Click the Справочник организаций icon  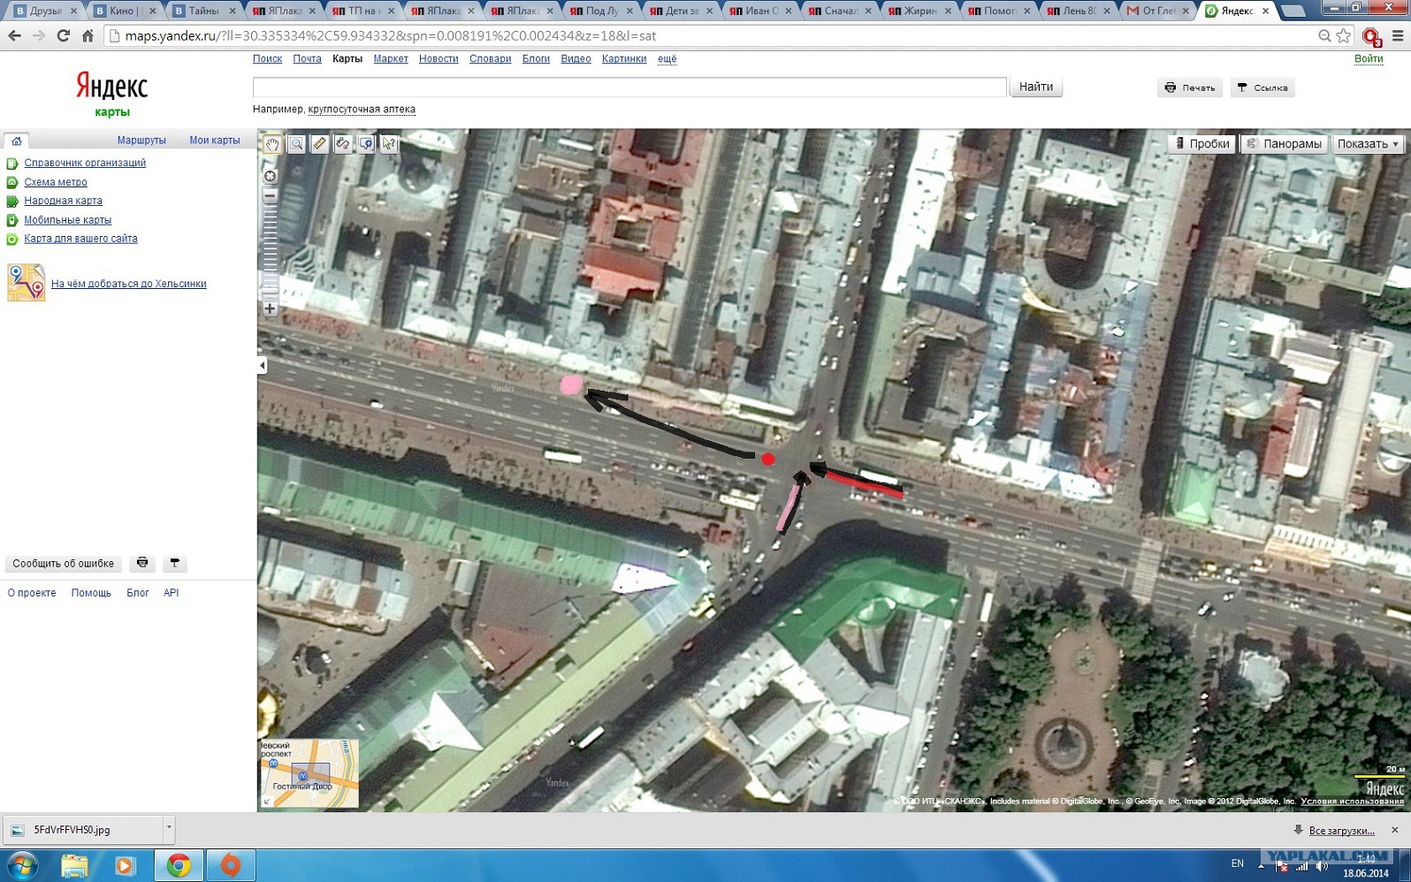12,163
